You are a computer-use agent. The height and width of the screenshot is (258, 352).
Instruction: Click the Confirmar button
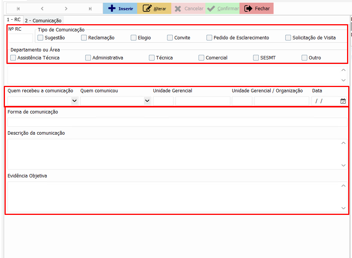click(x=222, y=8)
